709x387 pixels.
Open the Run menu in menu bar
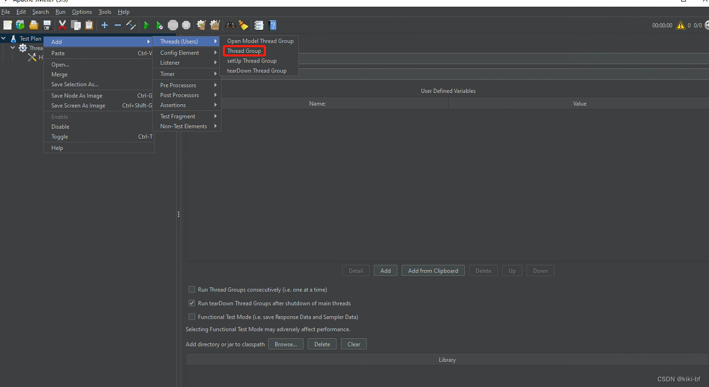61,12
